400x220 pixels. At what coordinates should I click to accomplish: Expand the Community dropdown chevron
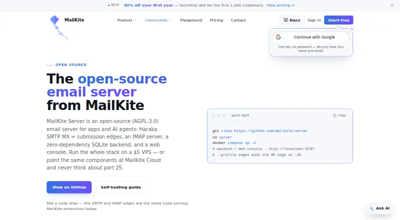pyautogui.click(x=170, y=20)
